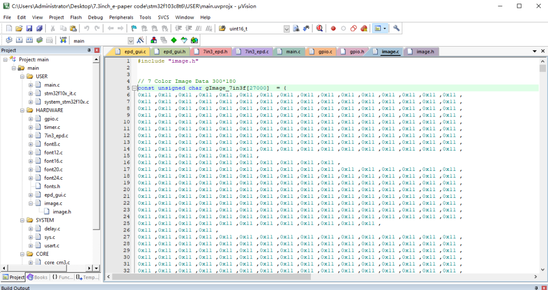Toggle the bookmark flag icon
Screen dimensions: 548x290
click(133, 28)
